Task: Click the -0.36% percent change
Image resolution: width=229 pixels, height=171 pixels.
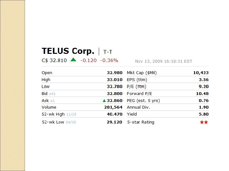Action: coord(109,60)
